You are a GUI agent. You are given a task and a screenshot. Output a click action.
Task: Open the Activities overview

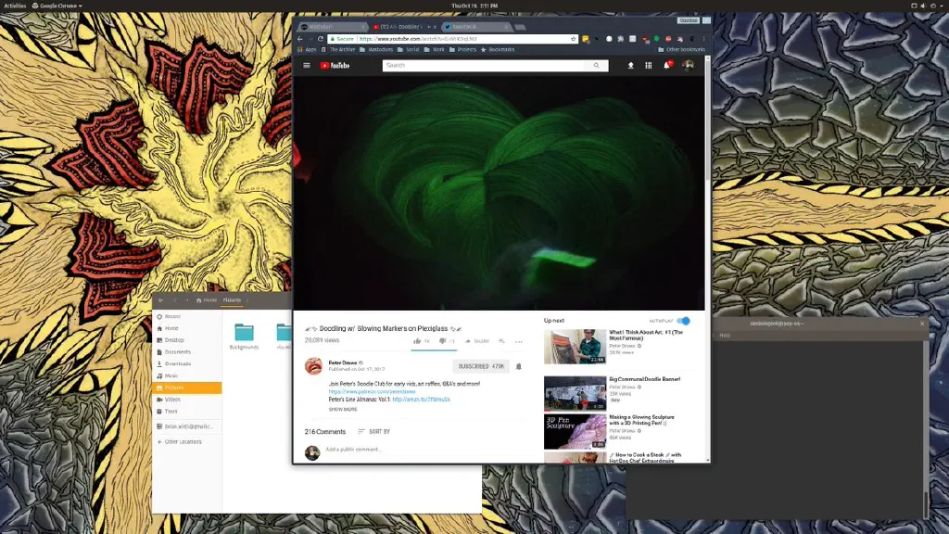pyautogui.click(x=15, y=6)
